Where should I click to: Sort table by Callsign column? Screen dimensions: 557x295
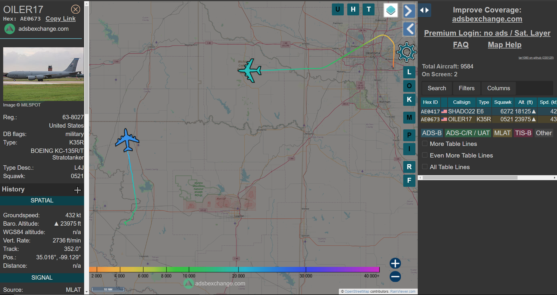[x=462, y=102]
